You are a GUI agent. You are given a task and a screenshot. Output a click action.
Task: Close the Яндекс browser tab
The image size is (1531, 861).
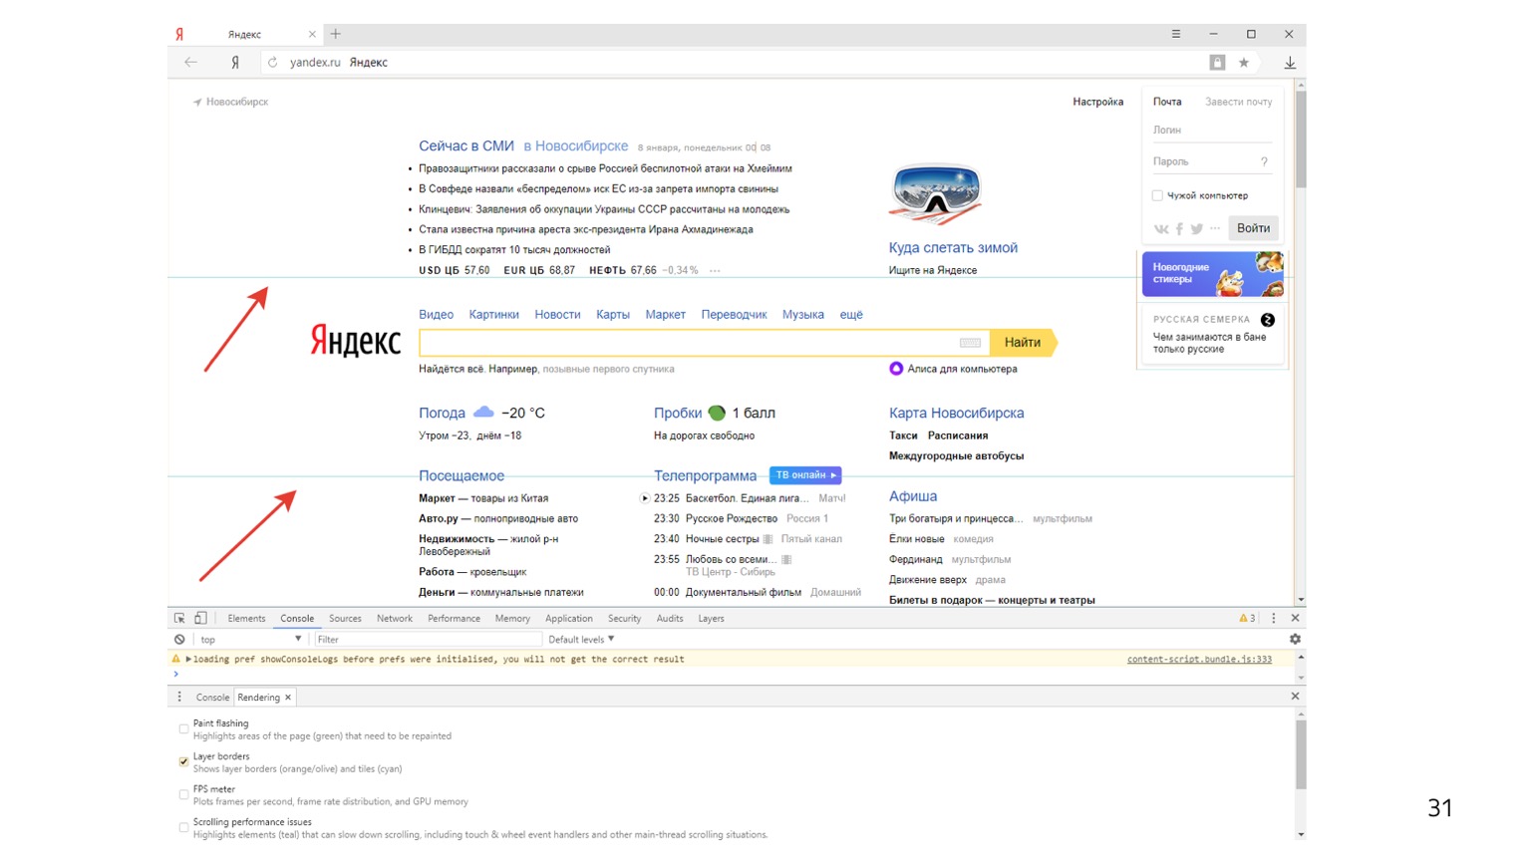pos(312,34)
